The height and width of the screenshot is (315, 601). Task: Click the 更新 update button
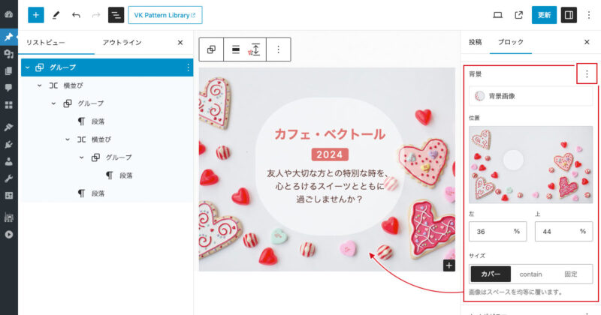[543, 14]
